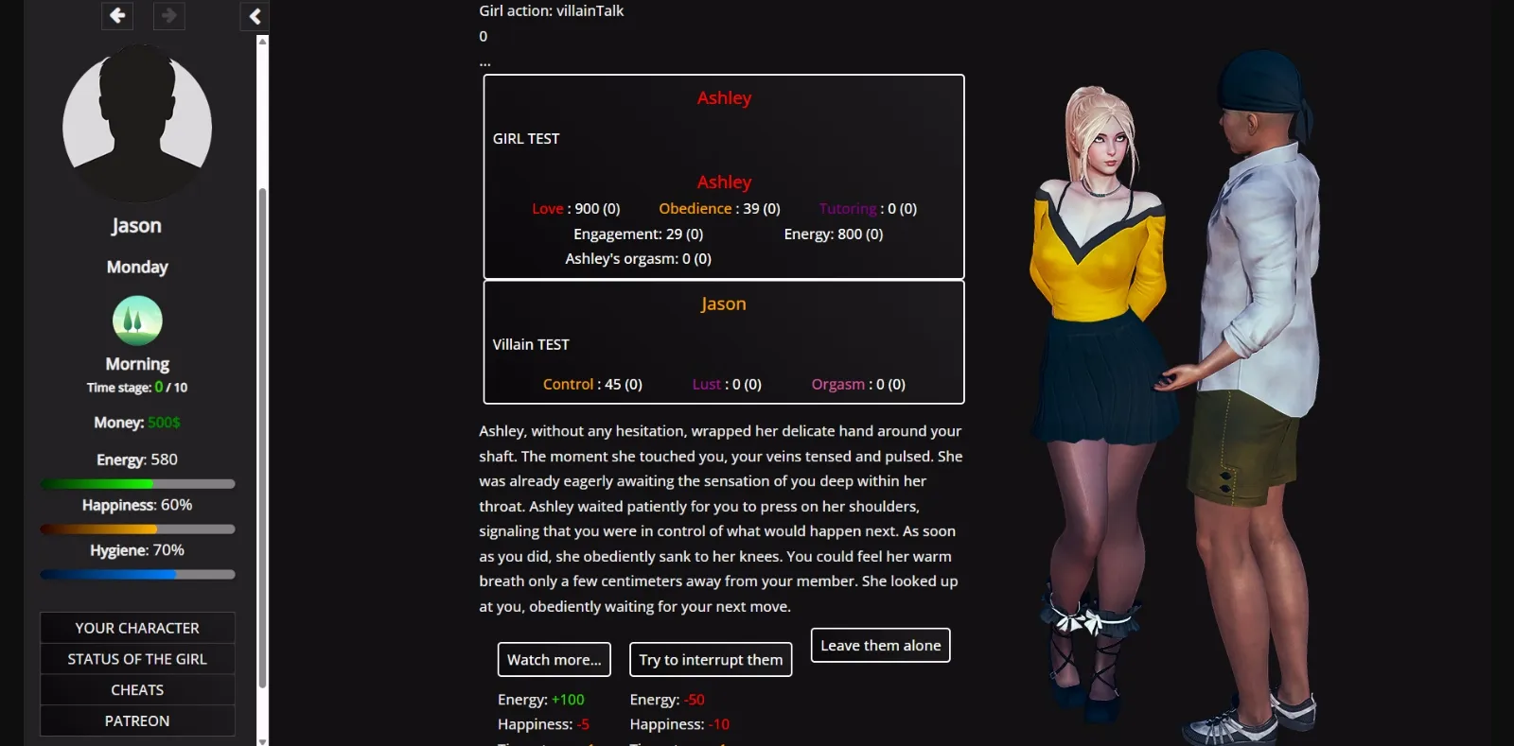
Task: Click the orange Control stat label
Action: click(x=568, y=385)
